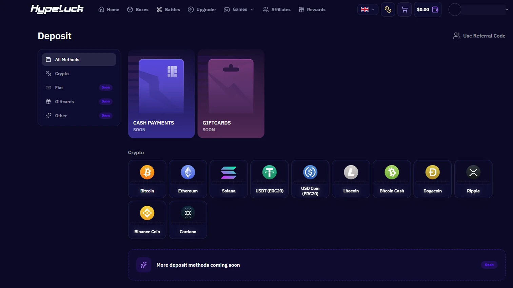Click the Soon badge next to Other

pos(106,116)
